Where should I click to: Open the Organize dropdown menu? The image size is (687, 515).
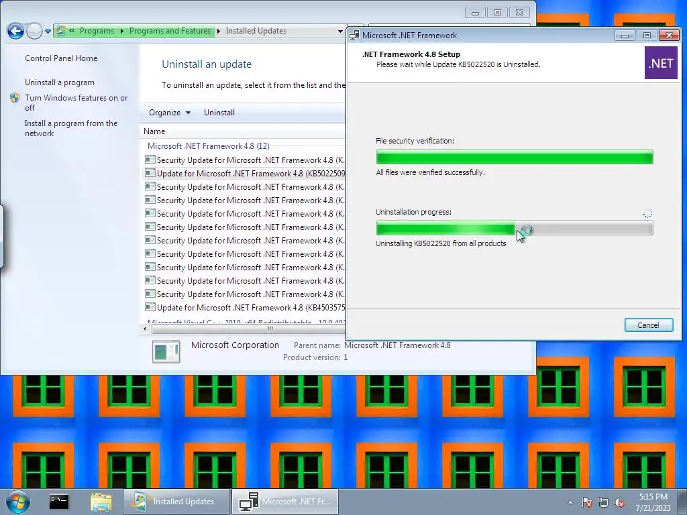(x=170, y=113)
